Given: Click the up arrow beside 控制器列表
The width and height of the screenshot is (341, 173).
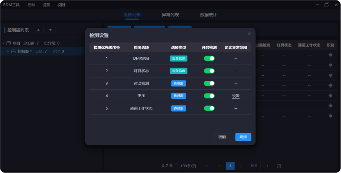Looking at the screenshot, I should coord(38,30).
